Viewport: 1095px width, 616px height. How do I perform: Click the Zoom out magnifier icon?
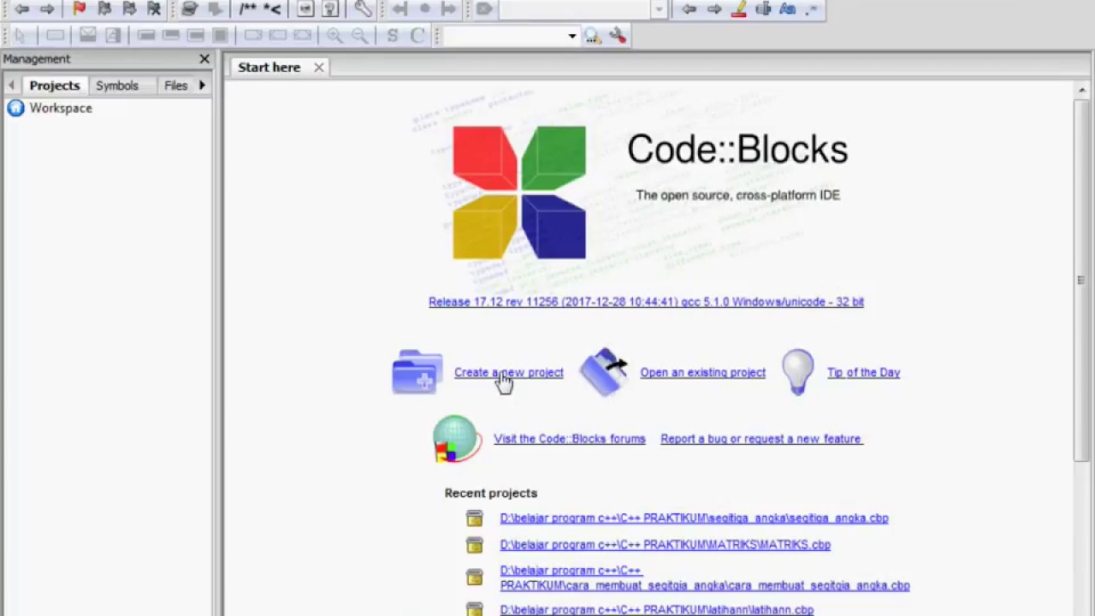click(x=360, y=35)
